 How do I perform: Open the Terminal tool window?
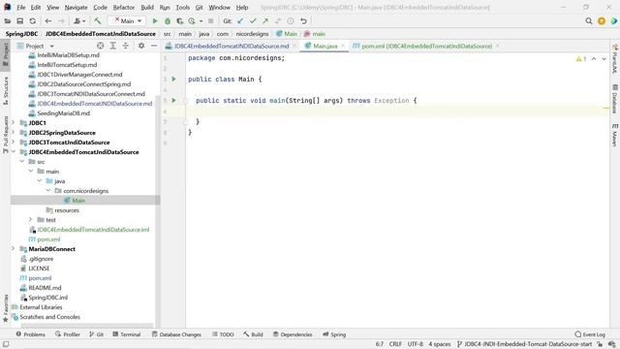click(x=127, y=334)
